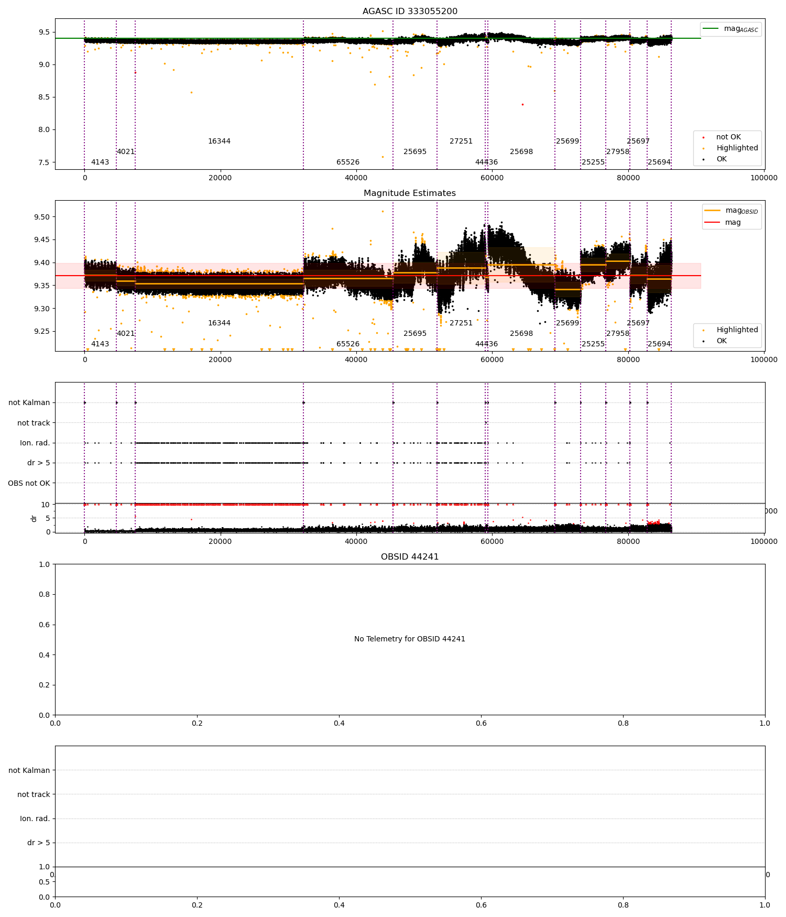Click Highlighted legend entry in Magnitude Estimates plot
The height and width of the screenshot is (917, 786).
[x=730, y=330]
